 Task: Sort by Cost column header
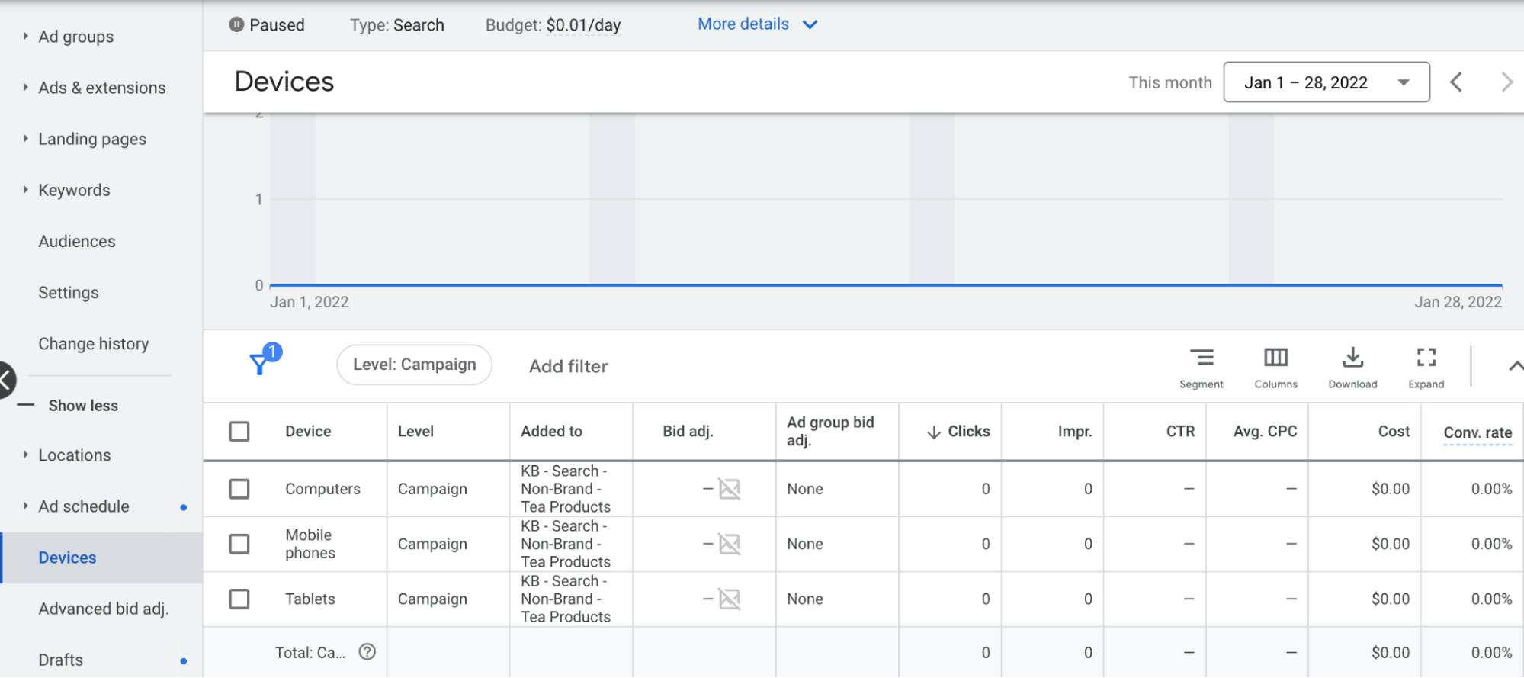pos(1394,431)
